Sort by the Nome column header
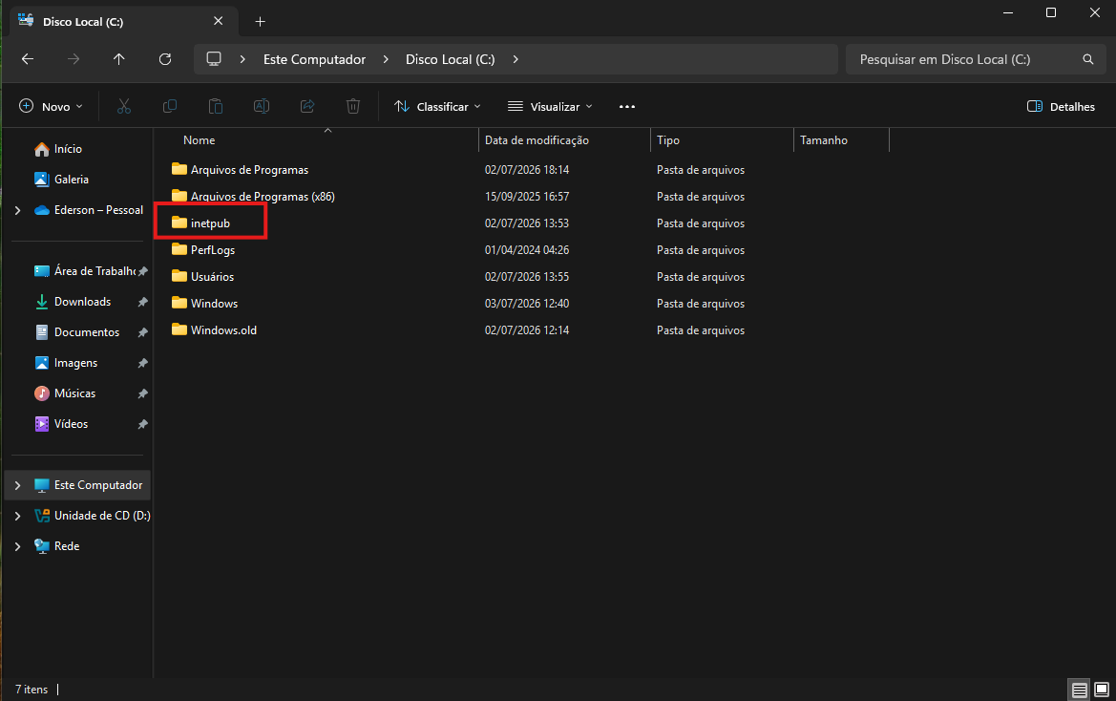Screen dimensions: 1116x701 [x=200, y=140]
